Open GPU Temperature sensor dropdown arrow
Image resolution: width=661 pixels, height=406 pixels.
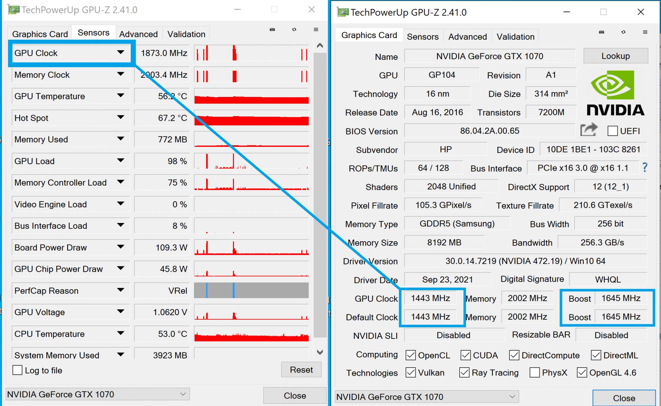121,96
